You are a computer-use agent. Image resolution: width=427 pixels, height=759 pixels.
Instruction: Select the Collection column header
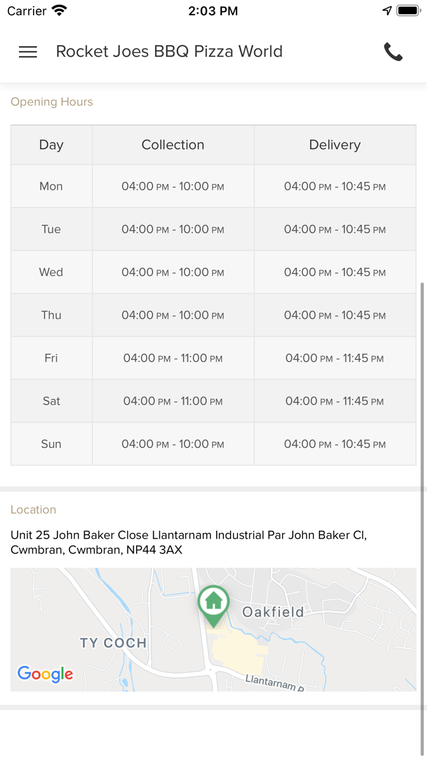pos(173,145)
